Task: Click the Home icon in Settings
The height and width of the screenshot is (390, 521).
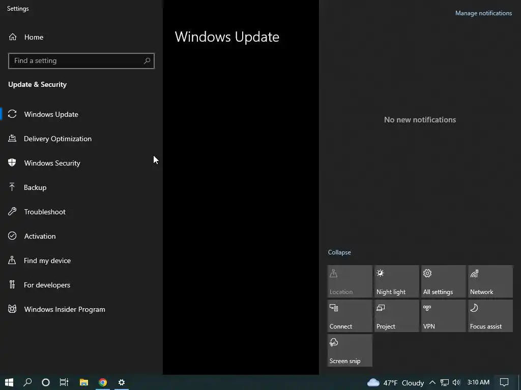Action: 13,37
